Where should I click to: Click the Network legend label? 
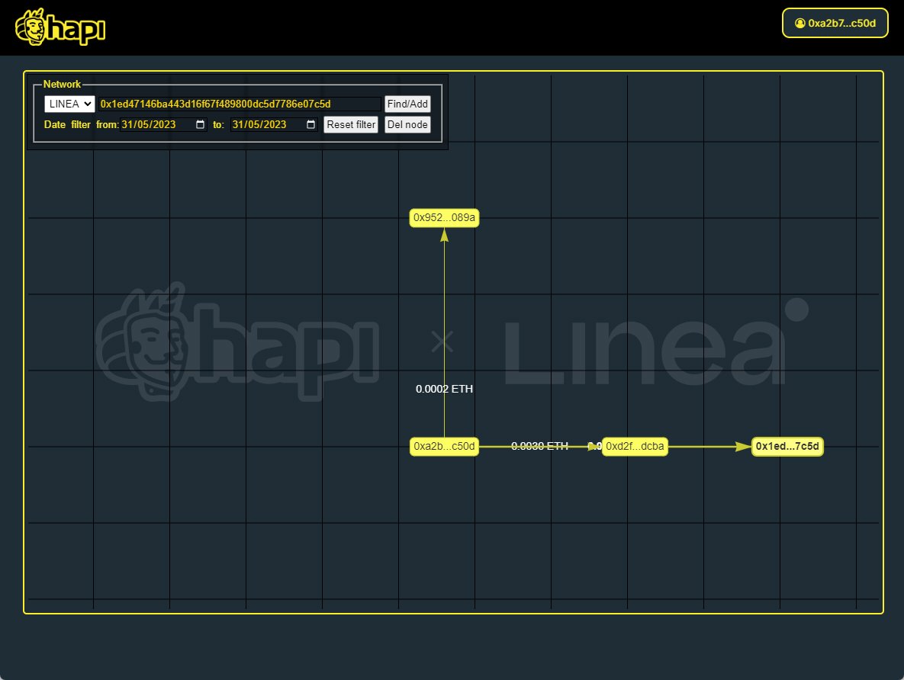coord(62,84)
